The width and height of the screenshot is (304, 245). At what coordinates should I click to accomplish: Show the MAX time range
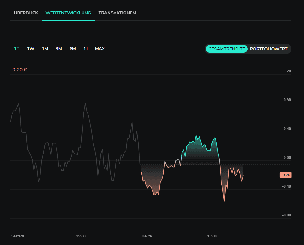100,49
